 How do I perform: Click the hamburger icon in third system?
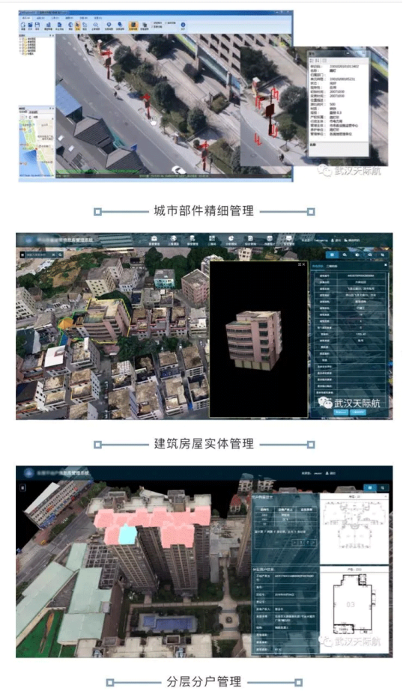(x=22, y=487)
